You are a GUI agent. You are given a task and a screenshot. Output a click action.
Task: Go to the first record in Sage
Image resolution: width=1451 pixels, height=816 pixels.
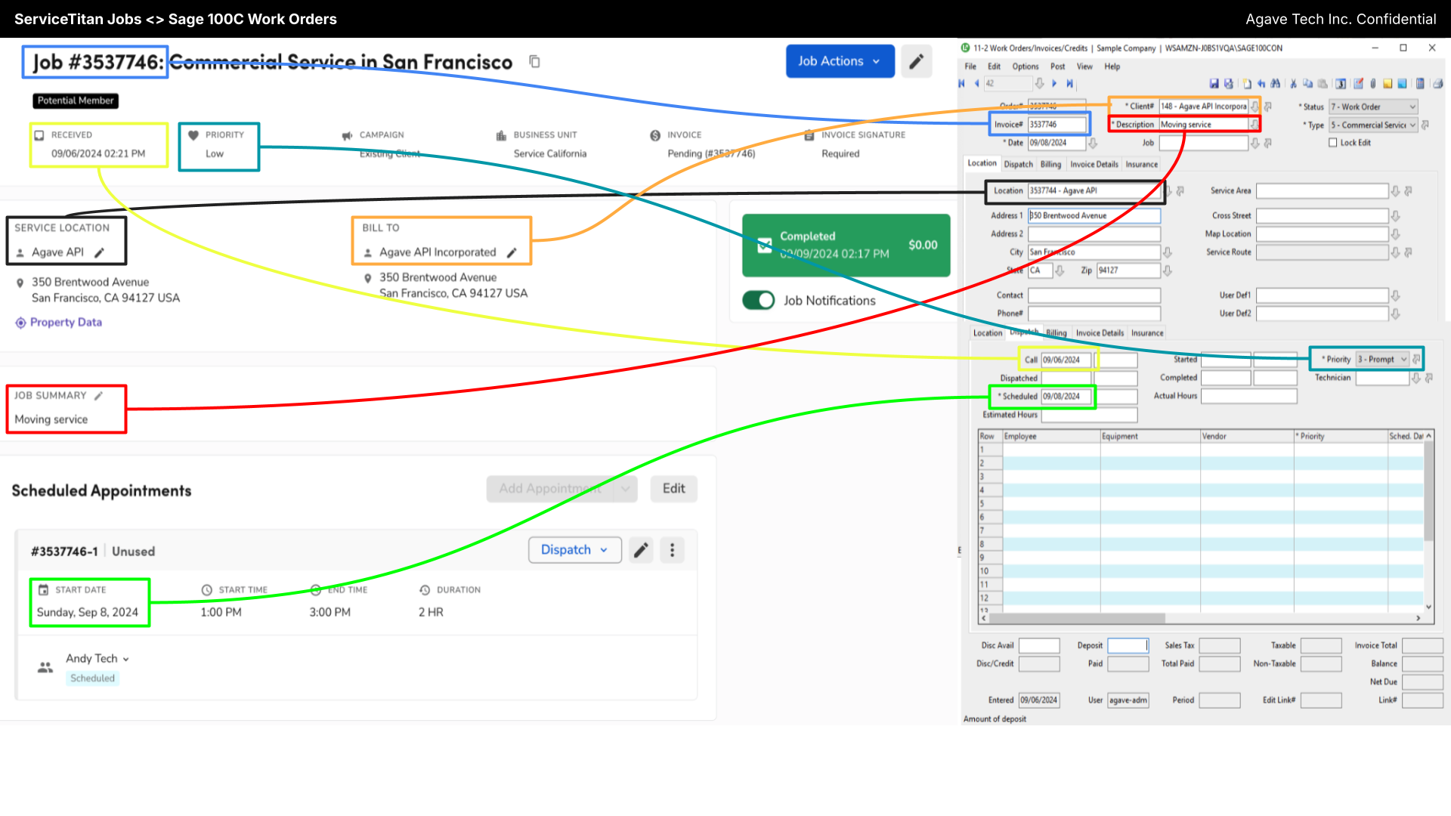(962, 84)
